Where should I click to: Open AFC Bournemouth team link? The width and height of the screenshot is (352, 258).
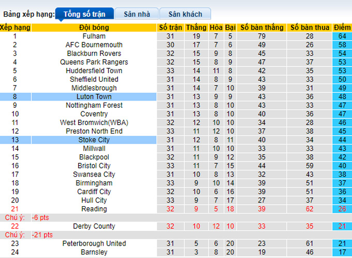tap(94, 45)
